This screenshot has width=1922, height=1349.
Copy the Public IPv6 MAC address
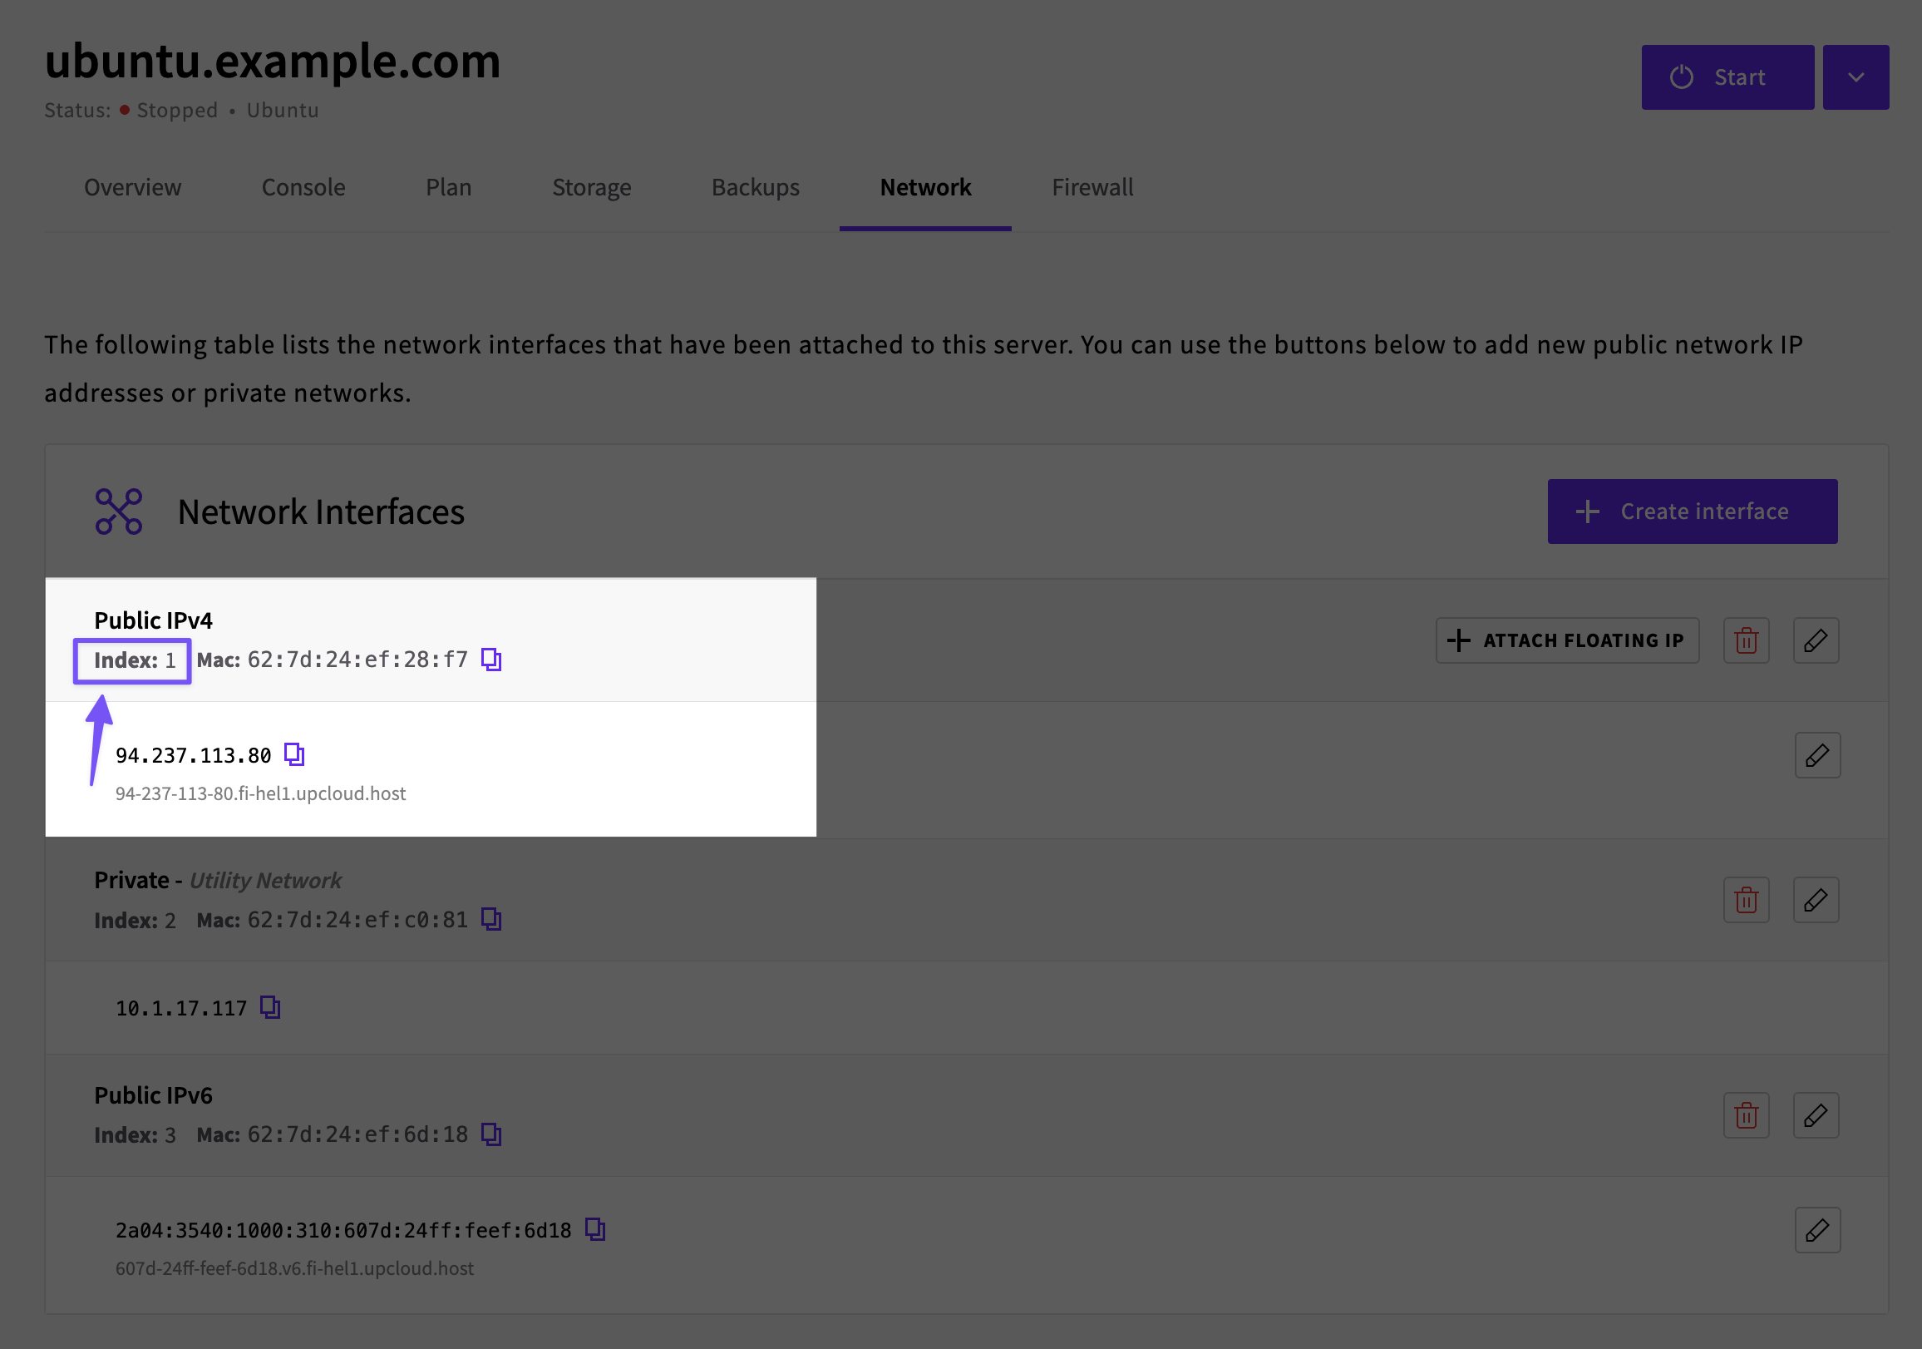point(491,1134)
